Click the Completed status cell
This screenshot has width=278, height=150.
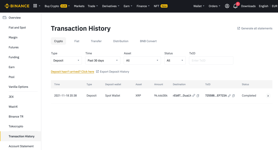click(249, 95)
